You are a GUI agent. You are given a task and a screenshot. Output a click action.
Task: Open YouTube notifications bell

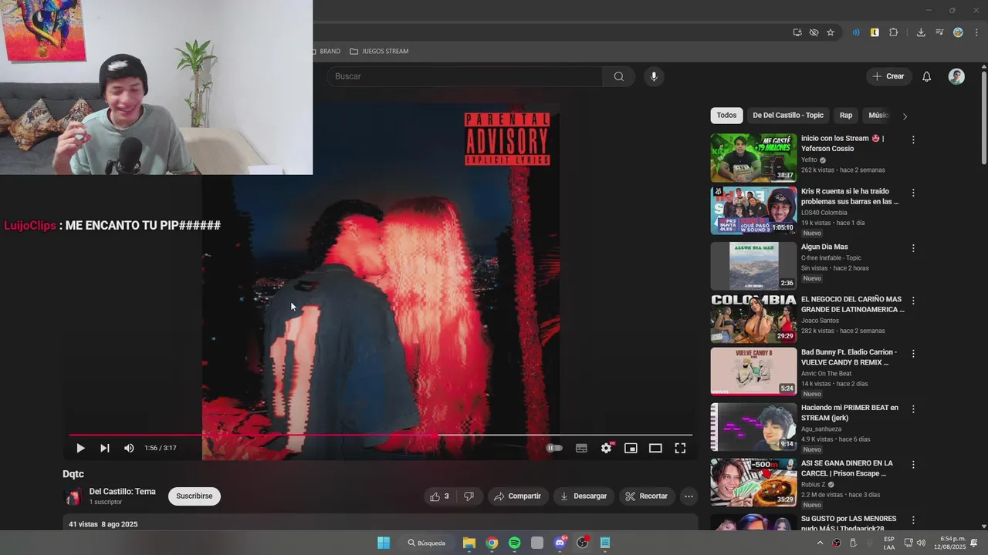pos(927,76)
